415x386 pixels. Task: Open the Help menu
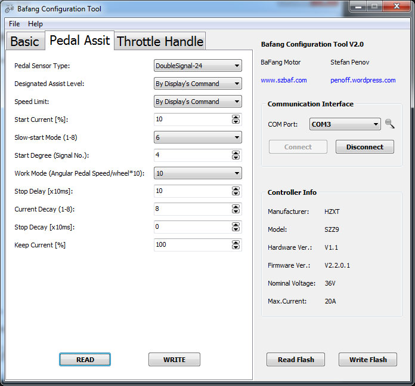click(x=35, y=24)
